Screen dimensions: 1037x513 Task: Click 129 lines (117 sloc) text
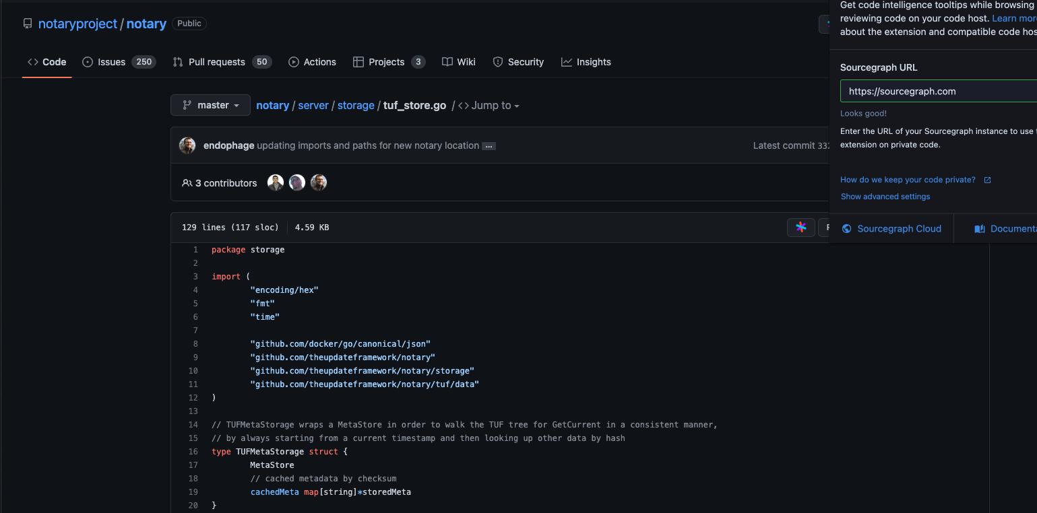click(231, 228)
